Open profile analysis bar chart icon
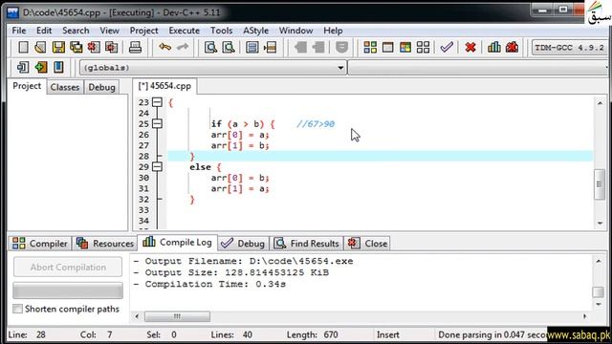This screenshot has height=344, width=612. [494, 47]
